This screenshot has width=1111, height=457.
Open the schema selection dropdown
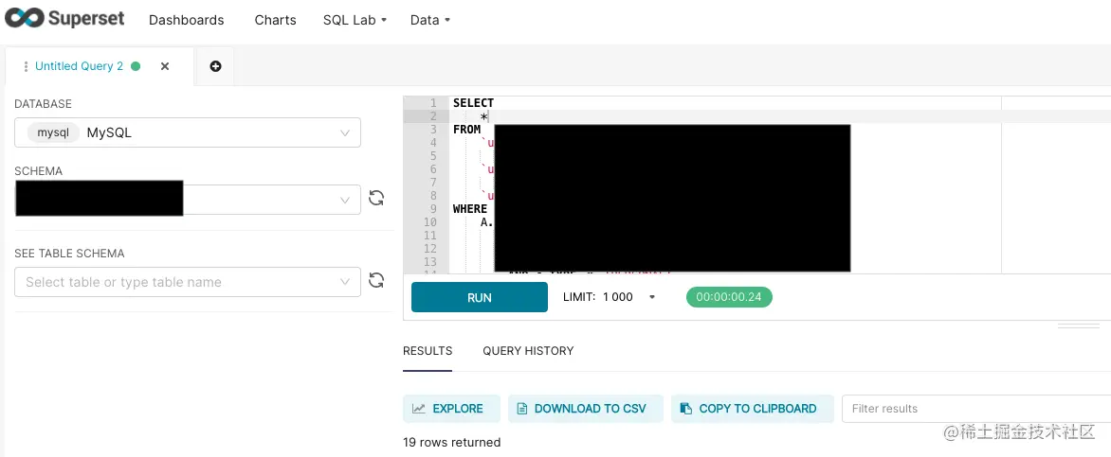[188, 200]
